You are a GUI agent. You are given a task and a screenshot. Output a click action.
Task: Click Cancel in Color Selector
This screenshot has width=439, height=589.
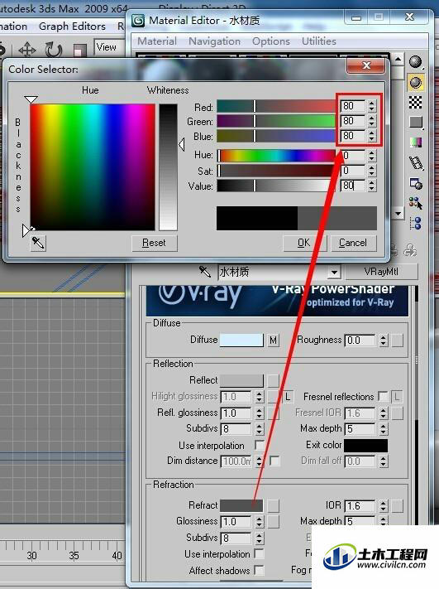[353, 243]
